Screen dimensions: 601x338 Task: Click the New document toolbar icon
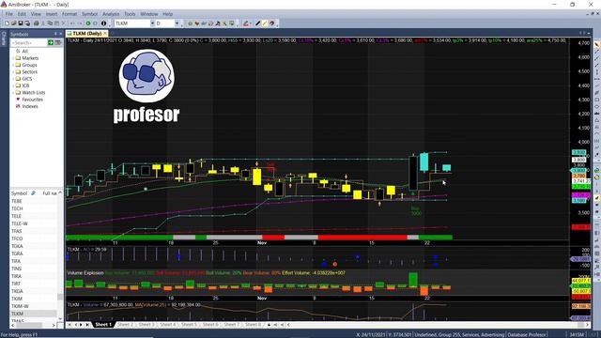[x=7, y=23]
